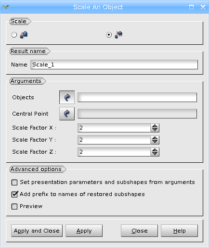Click the Central Point selection arrow button
This screenshot has height=248, width=209.
[67, 114]
